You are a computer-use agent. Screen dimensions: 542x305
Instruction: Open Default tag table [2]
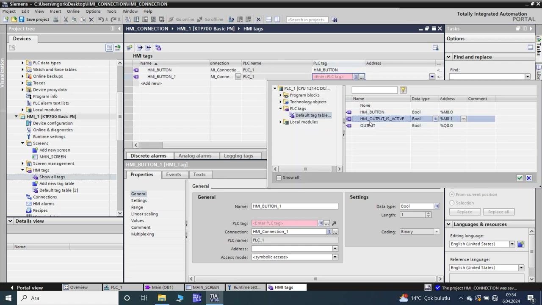click(58, 190)
